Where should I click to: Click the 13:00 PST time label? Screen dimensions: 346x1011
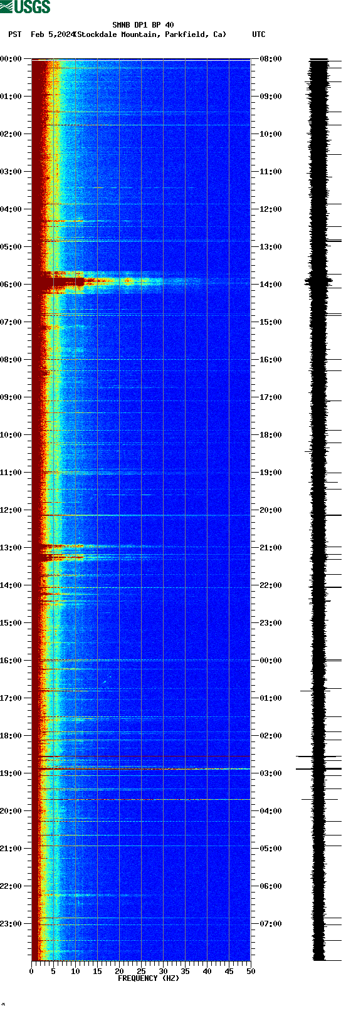11,548
